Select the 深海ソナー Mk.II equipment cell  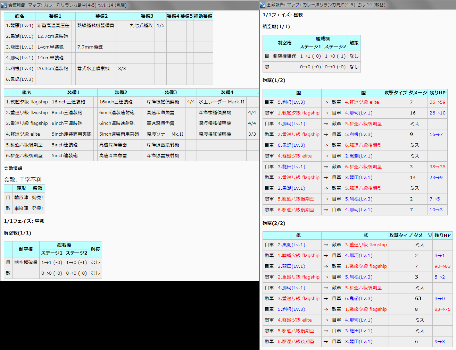pos(165,134)
